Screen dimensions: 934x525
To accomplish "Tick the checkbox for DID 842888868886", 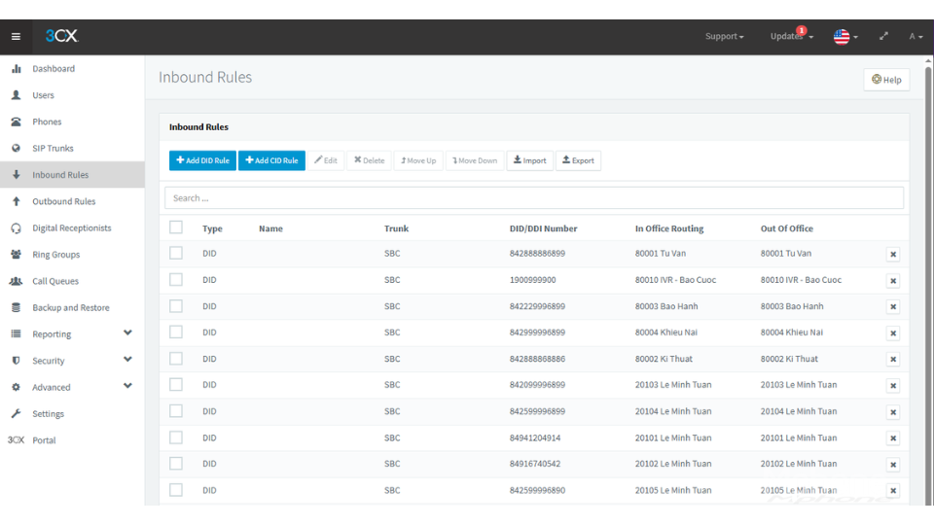I will click(x=176, y=359).
